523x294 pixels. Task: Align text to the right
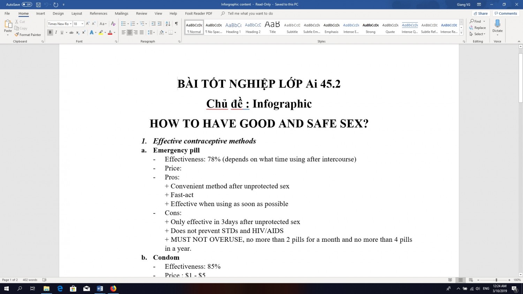(x=136, y=32)
